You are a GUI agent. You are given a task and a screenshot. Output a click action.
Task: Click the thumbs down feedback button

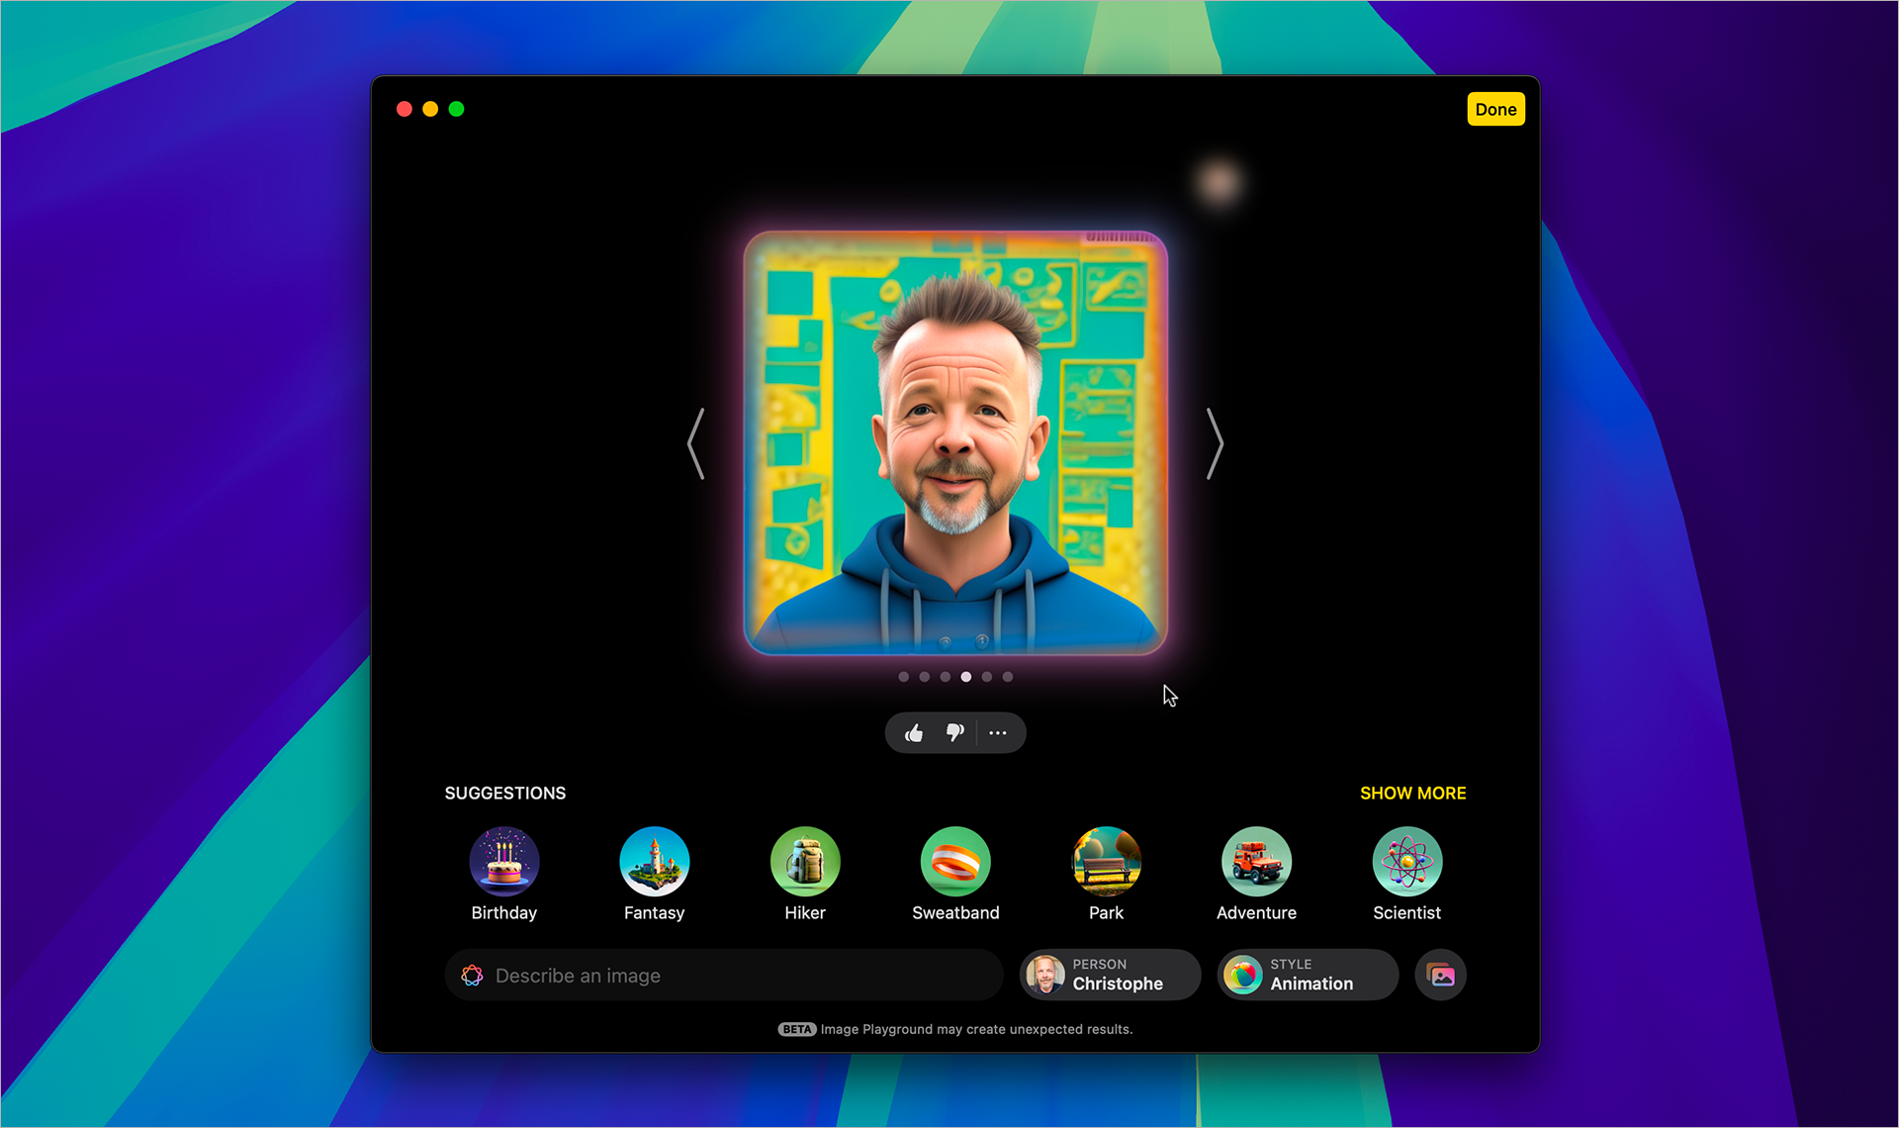coord(952,732)
